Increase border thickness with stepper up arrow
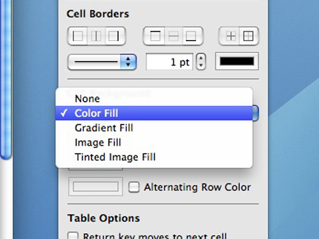This screenshot has width=319, height=239. (201, 58)
